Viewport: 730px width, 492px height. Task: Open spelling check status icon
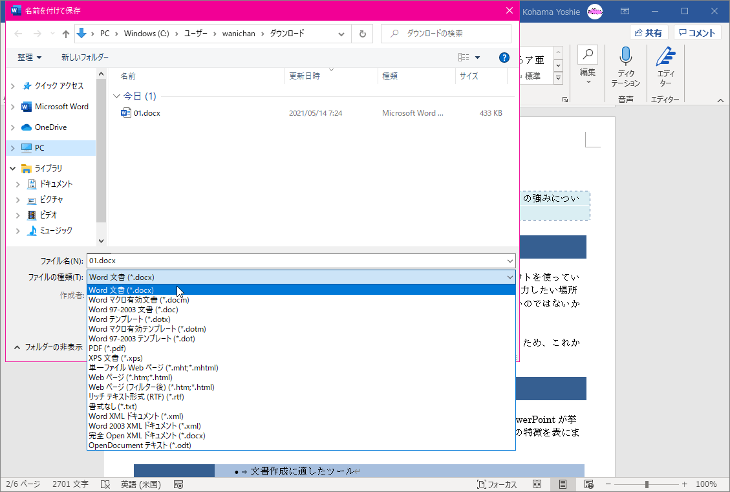pos(105,484)
